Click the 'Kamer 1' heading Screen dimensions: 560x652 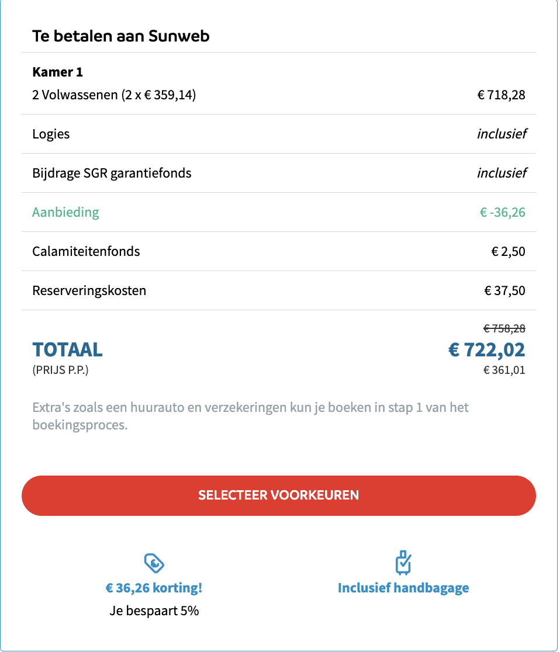click(x=57, y=72)
